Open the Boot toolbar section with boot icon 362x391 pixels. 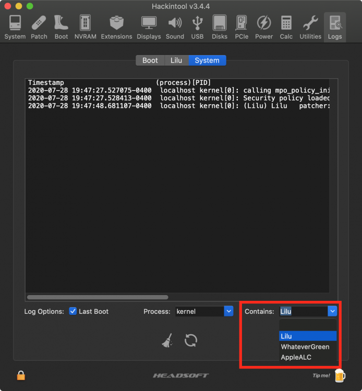[x=61, y=27]
